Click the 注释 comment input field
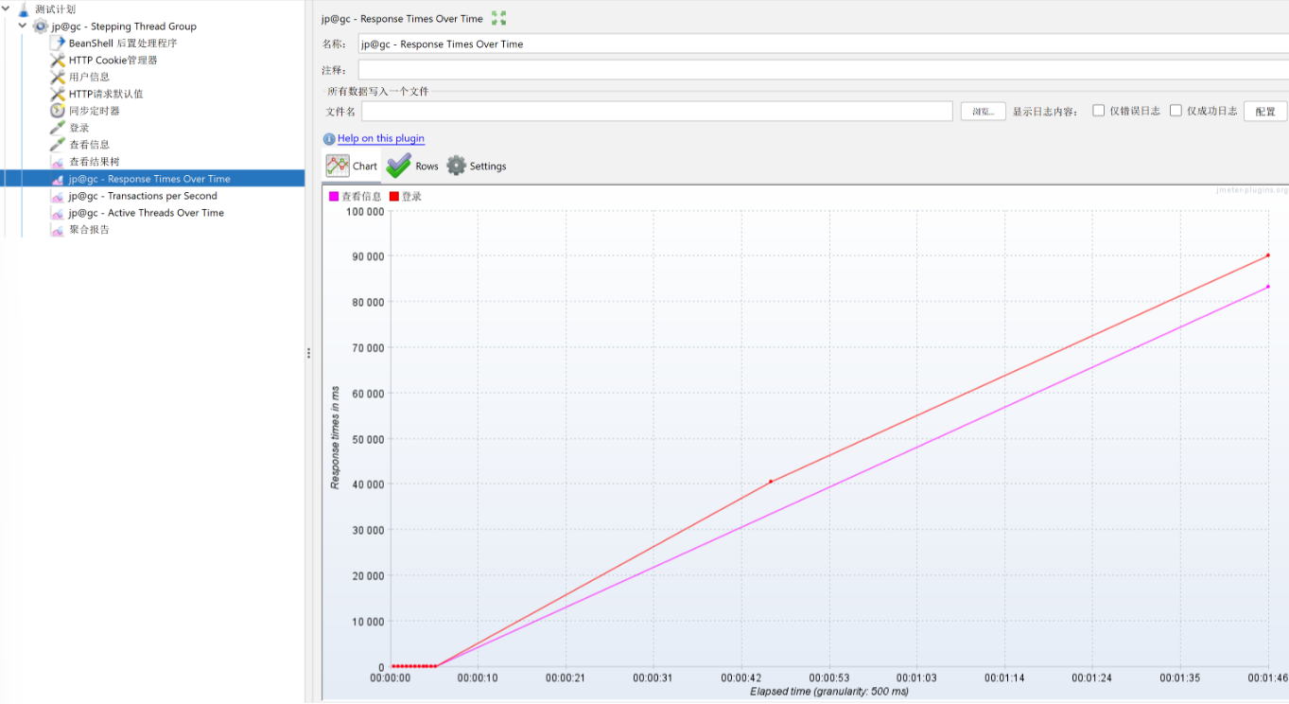Screen dimensions: 1289x704 coord(823,70)
